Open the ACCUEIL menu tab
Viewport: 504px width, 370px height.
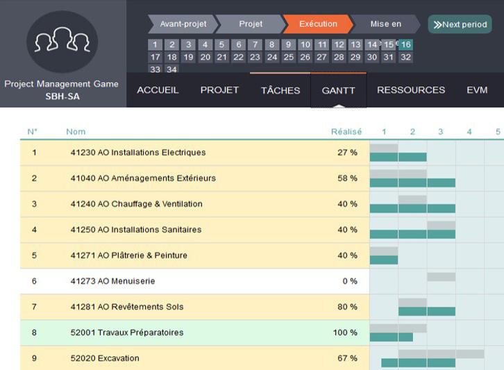(158, 90)
